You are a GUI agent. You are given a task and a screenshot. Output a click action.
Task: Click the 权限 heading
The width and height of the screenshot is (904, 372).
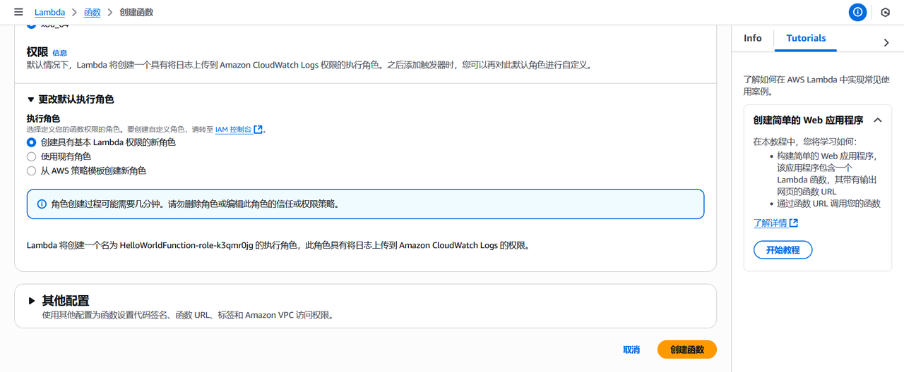point(37,52)
